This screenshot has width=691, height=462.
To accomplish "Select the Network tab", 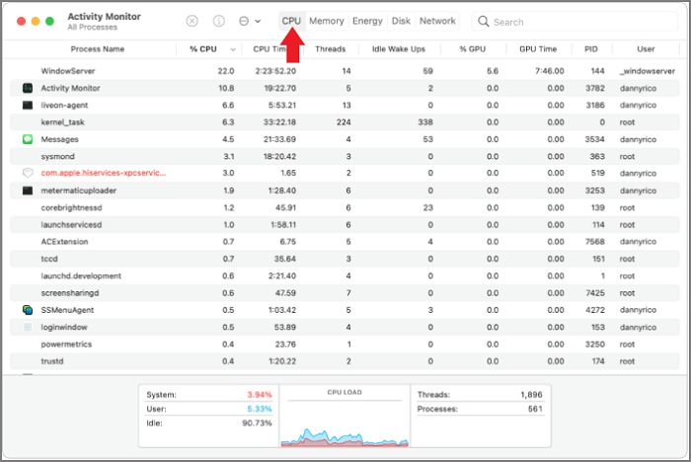I will pyautogui.click(x=437, y=21).
